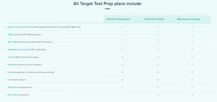Click Dedicated Study checkmark for 2,100+ practice questions

[x=158, y=35]
